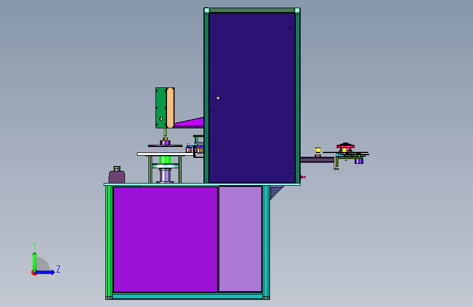The image size is (473, 307).
Task: Select the light lavender base panel
Action: point(240,239)
